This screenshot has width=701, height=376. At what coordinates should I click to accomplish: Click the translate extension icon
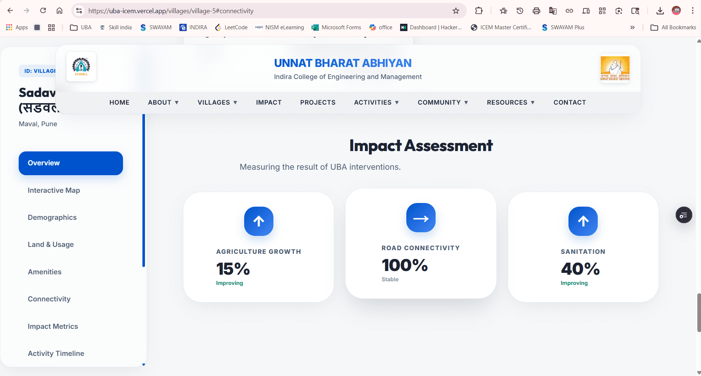point(553,11)
